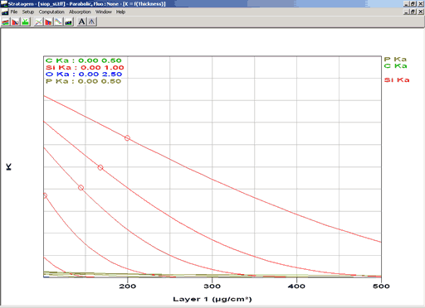Restore the inner K=f(Thickness) document window
This screenshot has width=425, height=308.
[x=413, y=12]
